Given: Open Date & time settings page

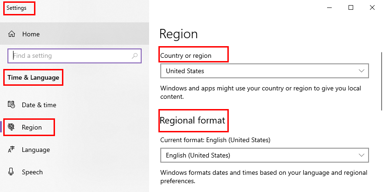Looking at the screenshot, I should (x=75, y=105).
